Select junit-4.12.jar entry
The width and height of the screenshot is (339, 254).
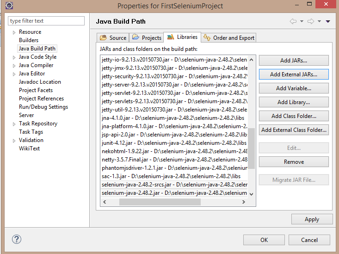click(174, 143)
